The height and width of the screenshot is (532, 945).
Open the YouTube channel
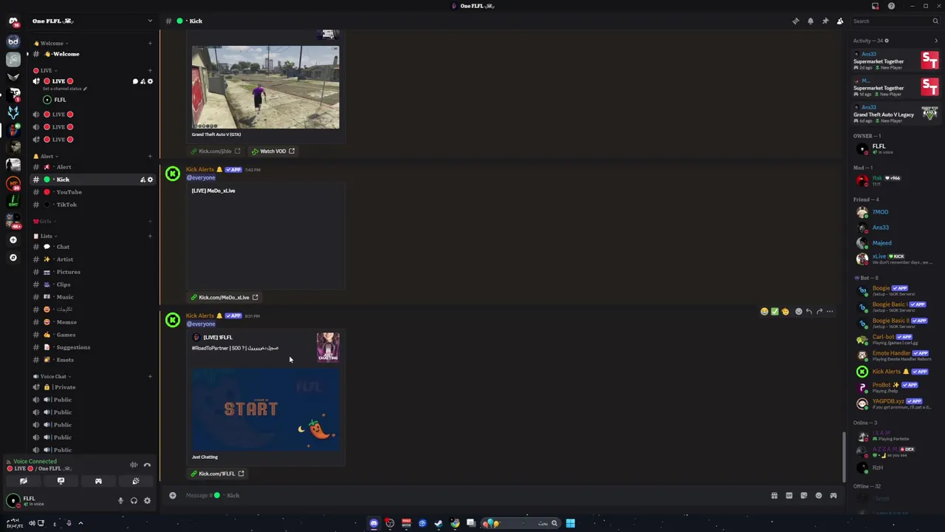(x=92, y=192)
